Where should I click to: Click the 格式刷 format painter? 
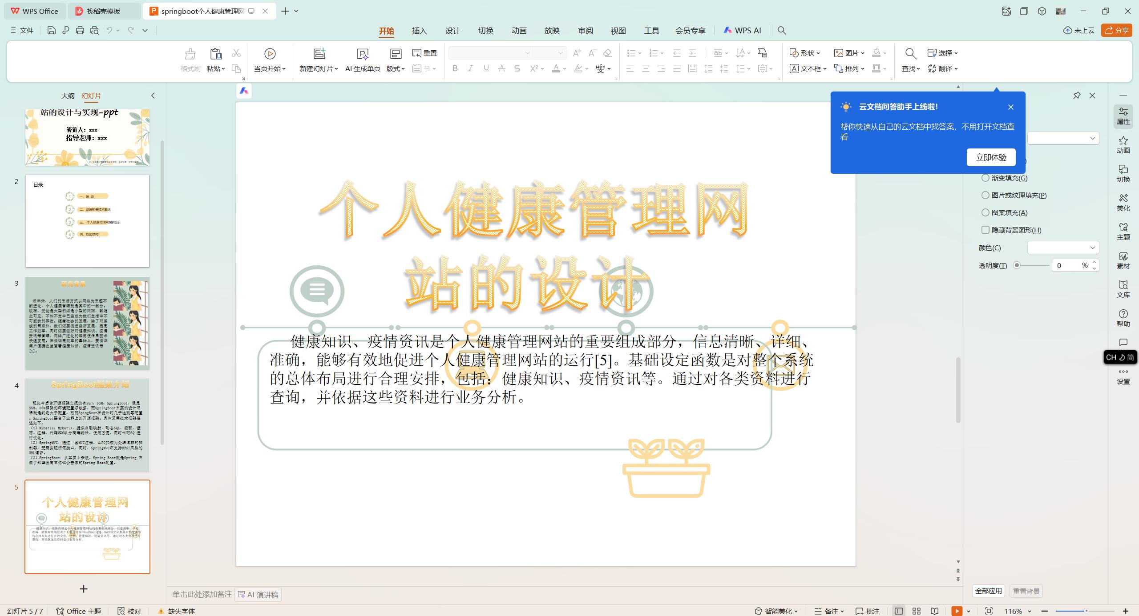(189, 59)
